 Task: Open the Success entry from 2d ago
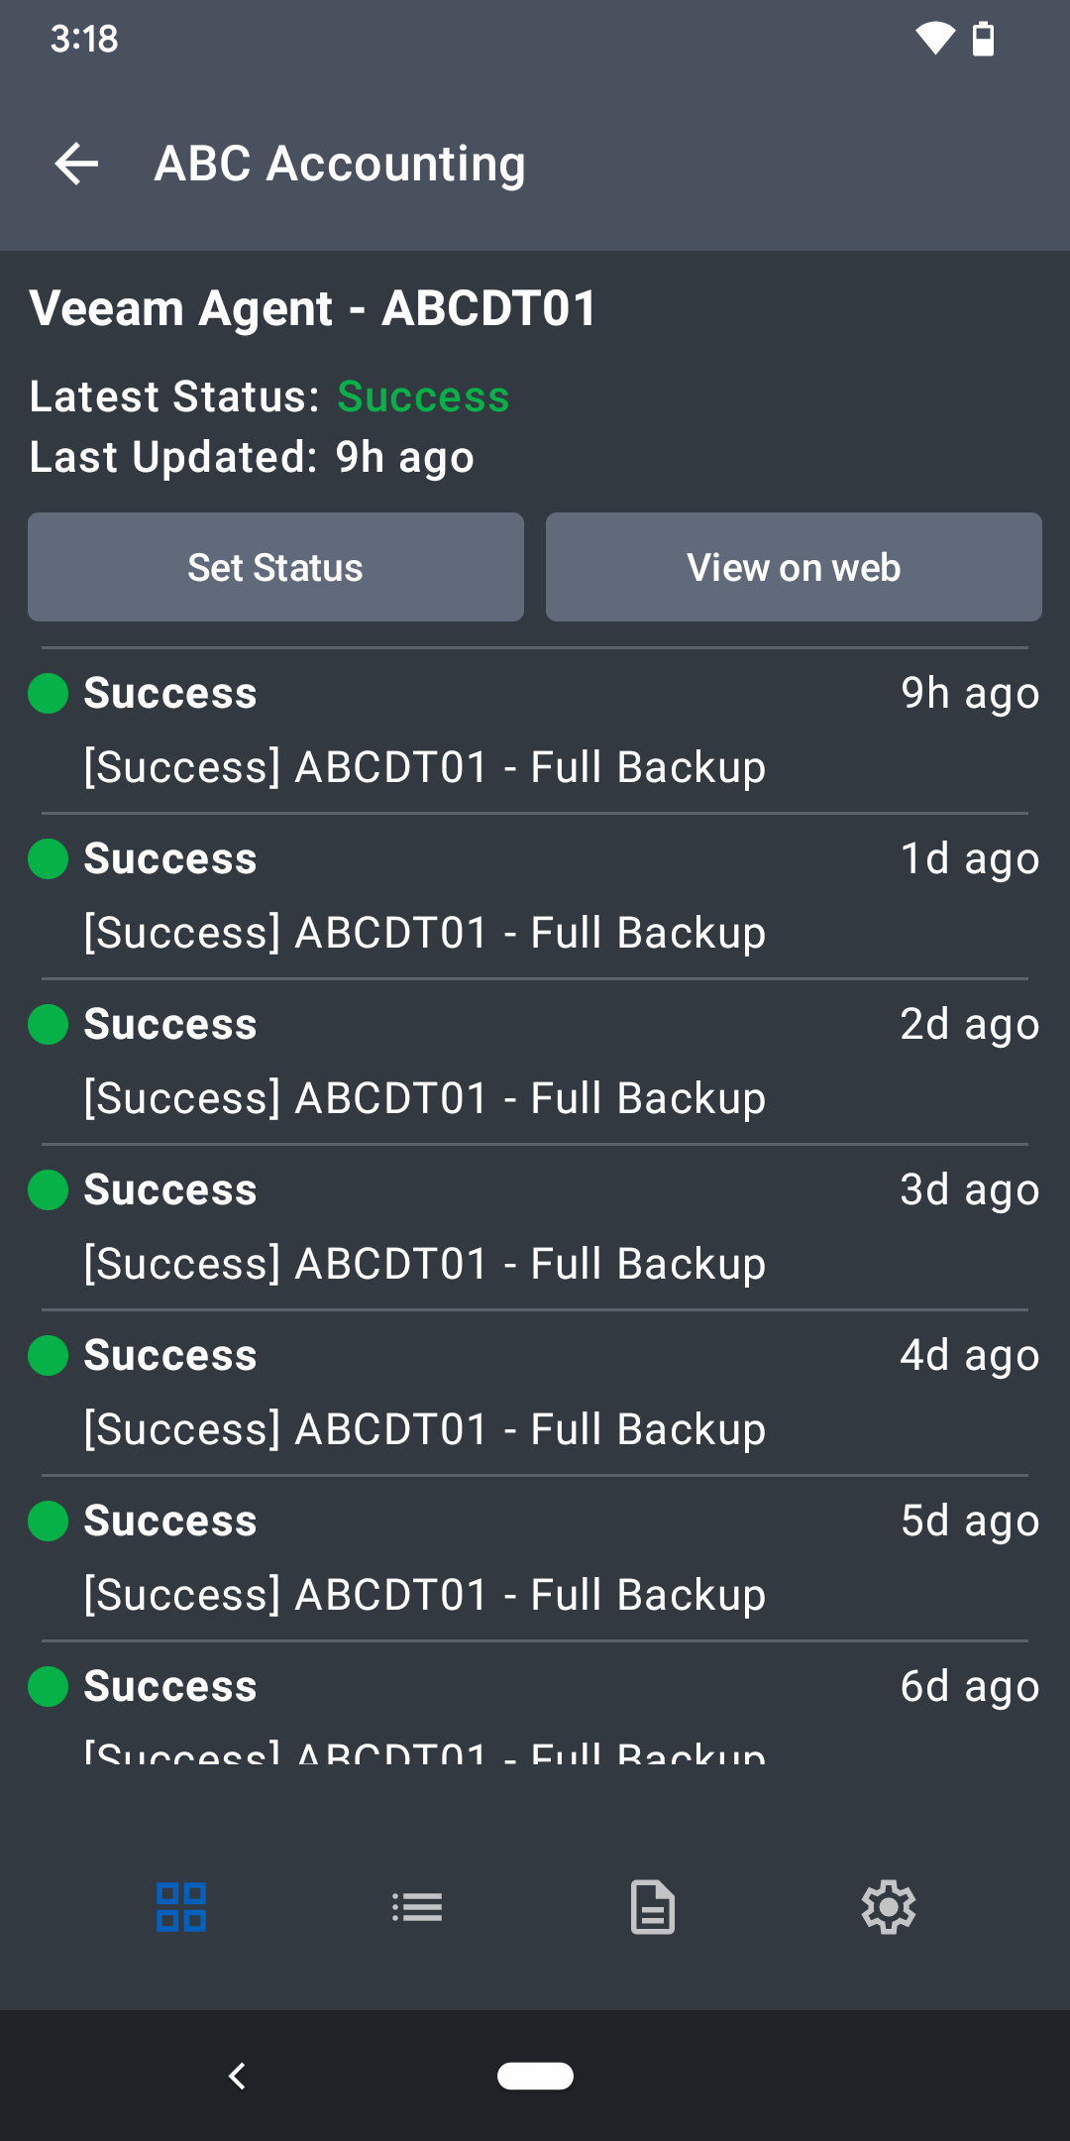(535, 1061)
